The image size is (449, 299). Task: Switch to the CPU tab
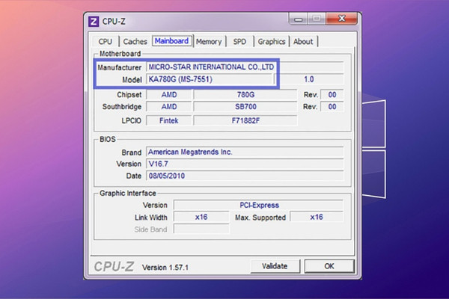[105, 42]
